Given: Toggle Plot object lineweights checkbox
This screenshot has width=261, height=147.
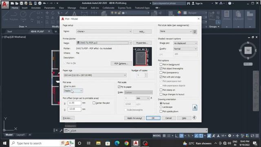Looking at the screenshot, I should [x=161, y=69].
